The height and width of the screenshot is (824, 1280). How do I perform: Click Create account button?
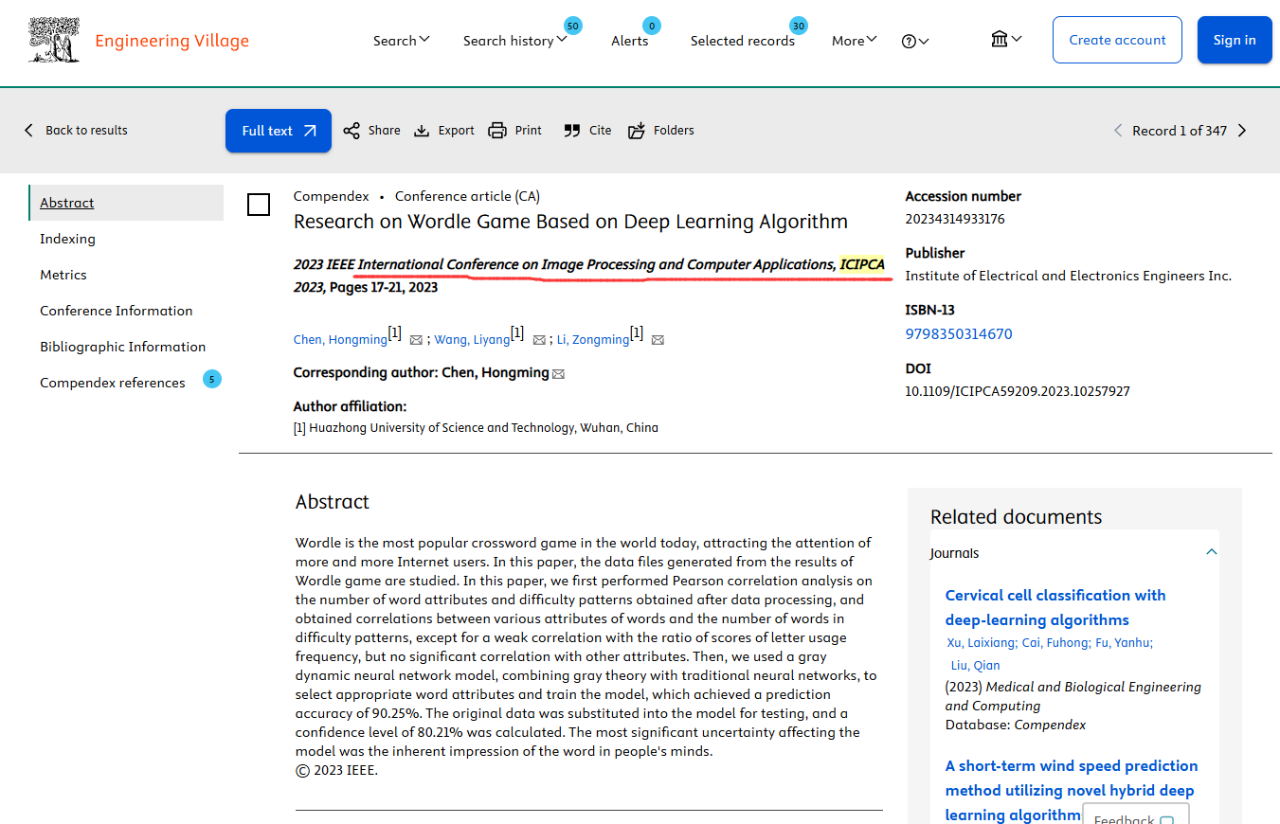[1117, 40]
